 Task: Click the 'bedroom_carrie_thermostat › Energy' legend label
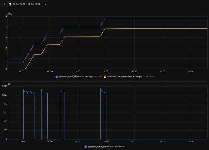click(x=76, y=77)
